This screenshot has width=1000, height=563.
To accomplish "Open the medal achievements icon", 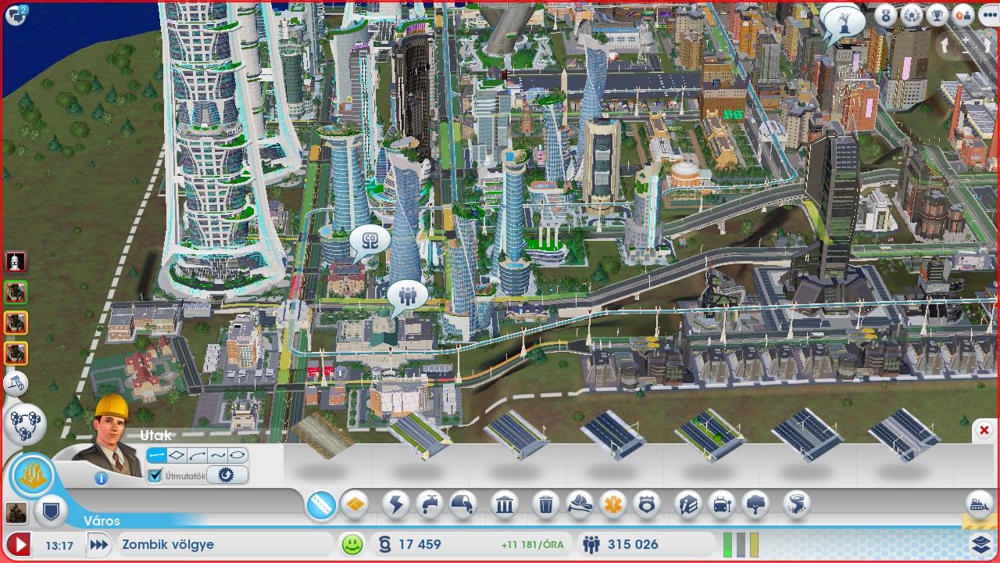I will coord(885,15).
